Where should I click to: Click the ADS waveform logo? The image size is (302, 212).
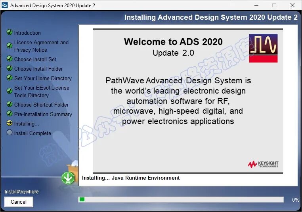[x=263, y=48]
